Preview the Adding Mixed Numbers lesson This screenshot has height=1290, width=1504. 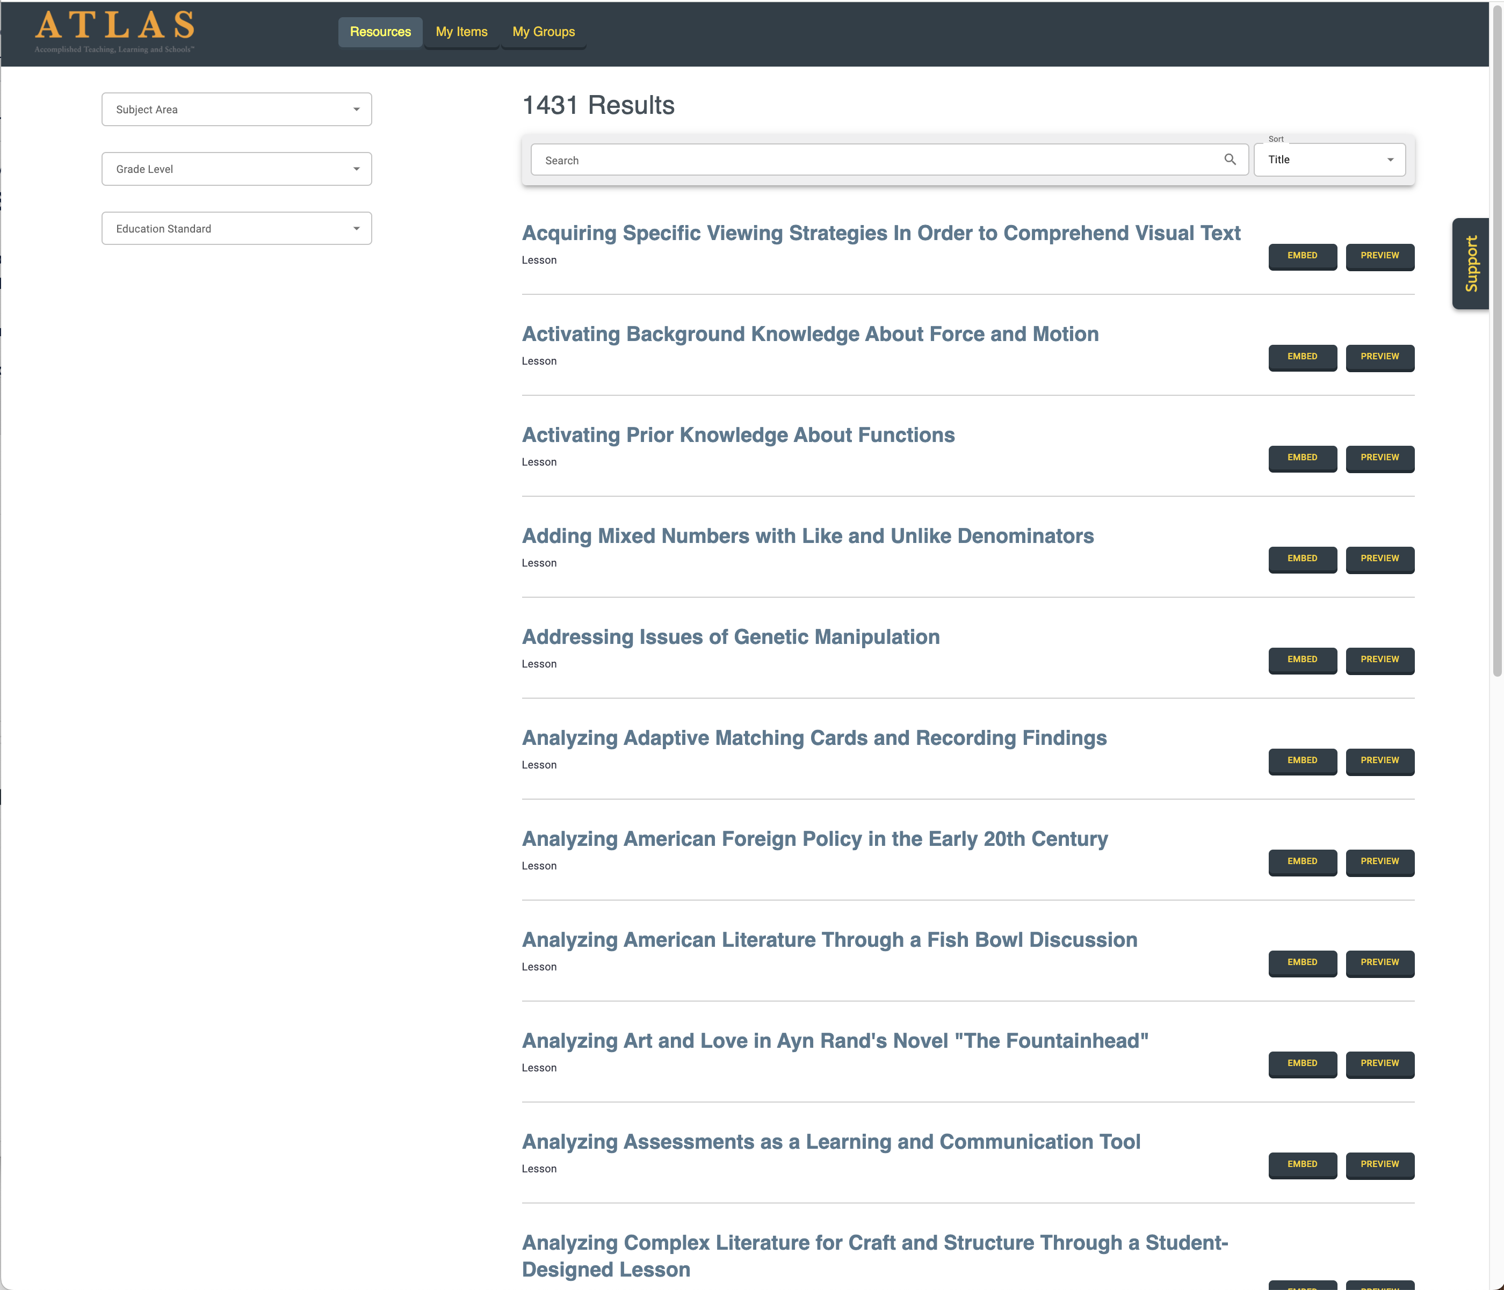pos(1379,558)
